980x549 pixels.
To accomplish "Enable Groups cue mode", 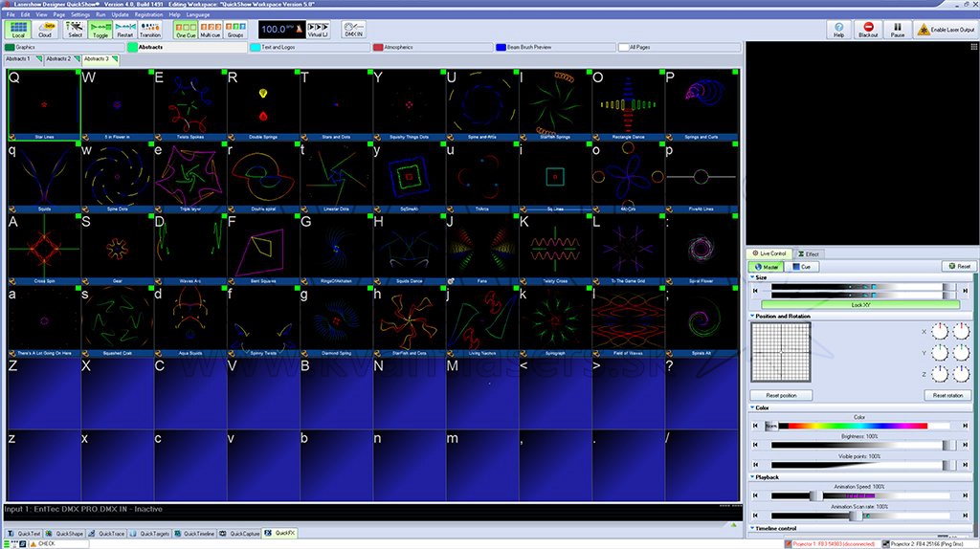I will 235,30.
